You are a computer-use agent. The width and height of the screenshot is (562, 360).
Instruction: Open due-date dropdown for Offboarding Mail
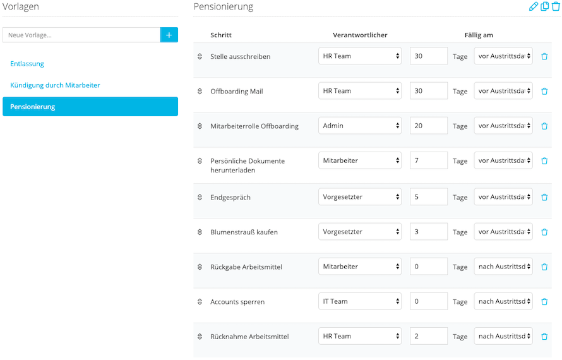(x=503, y=91)
